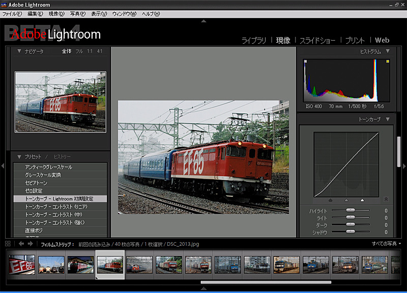
Task: Set navigator zoom to 全体
Action: coord(67,51)
